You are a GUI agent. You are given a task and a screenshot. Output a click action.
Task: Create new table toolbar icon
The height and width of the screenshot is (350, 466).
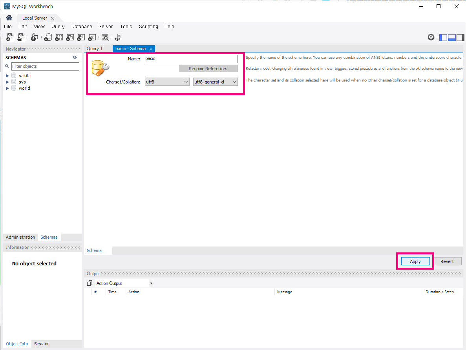(x=59, y=37)
